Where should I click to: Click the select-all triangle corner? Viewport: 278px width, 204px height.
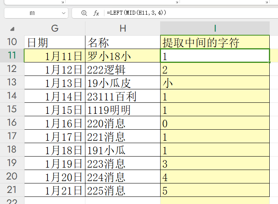[12, 29]
